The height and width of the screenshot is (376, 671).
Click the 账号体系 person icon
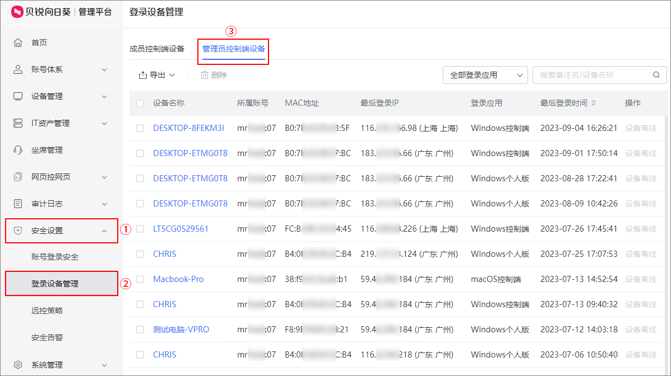(18, 69)
